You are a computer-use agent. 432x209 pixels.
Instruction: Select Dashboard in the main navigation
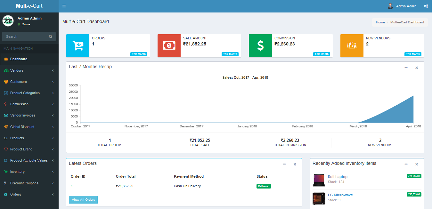point(19,59)
